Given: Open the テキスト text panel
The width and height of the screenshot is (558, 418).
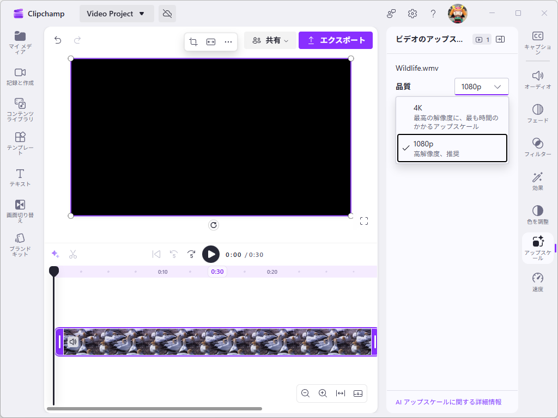Looking at the screenshot, I should 20,177.
